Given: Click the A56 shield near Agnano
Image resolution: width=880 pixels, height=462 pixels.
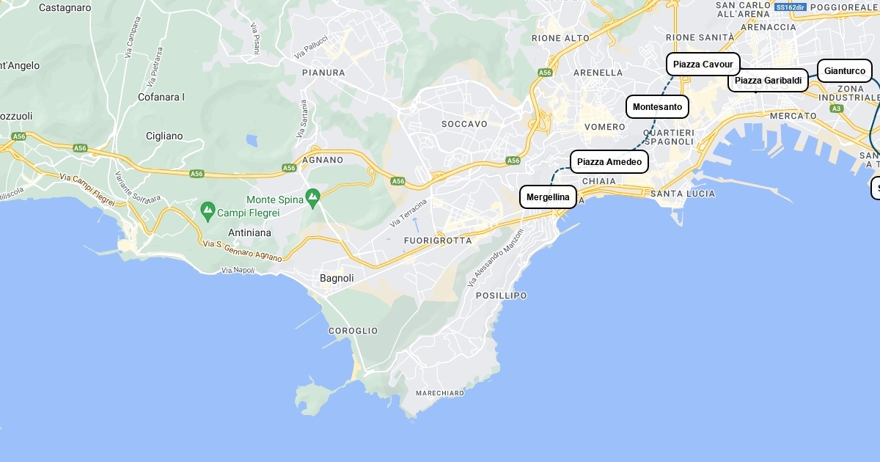Looking at the screenshot, I should 290,168.
